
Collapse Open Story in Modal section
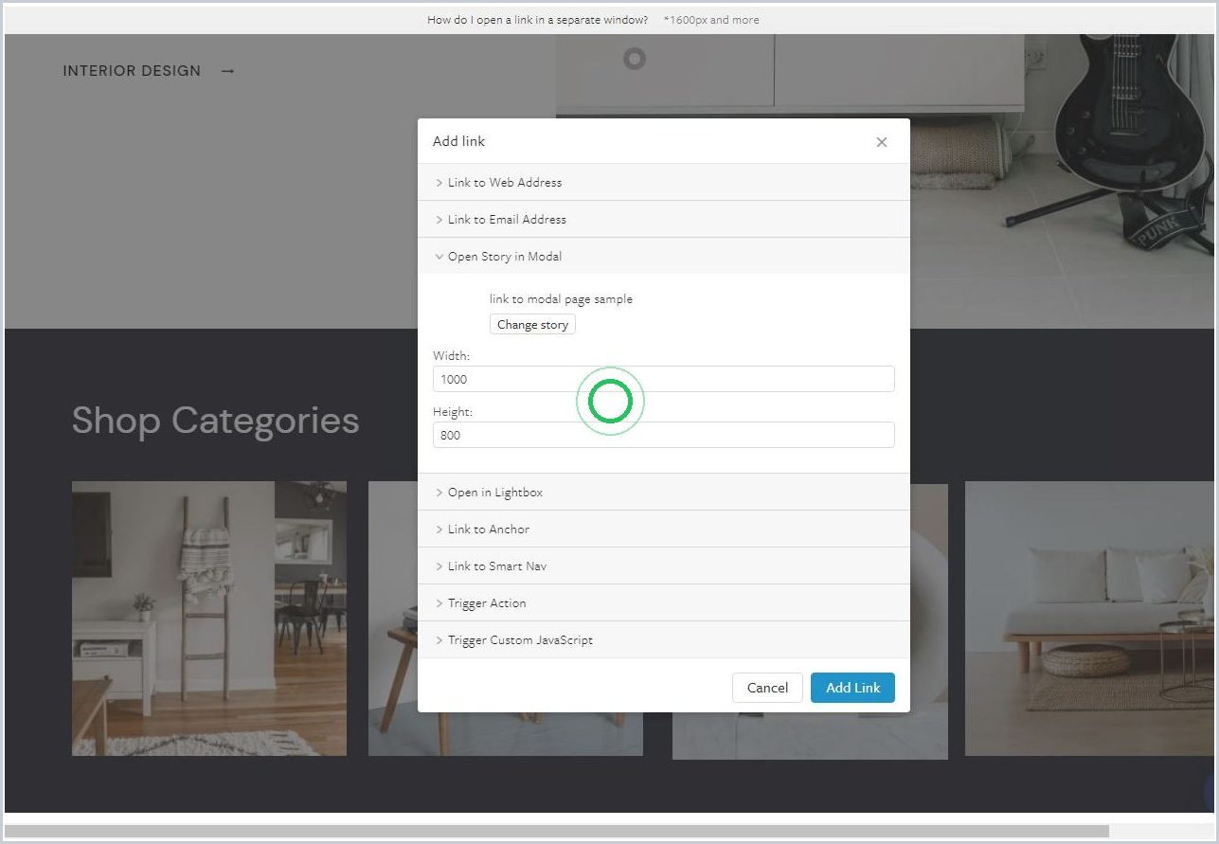[663, 256]
